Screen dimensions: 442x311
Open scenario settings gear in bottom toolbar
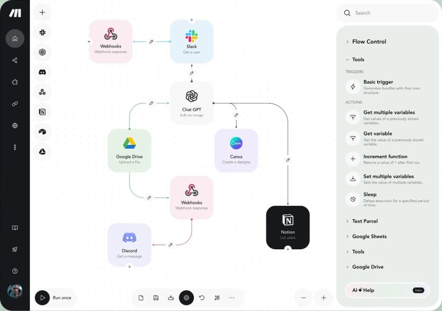pos(186,298)
